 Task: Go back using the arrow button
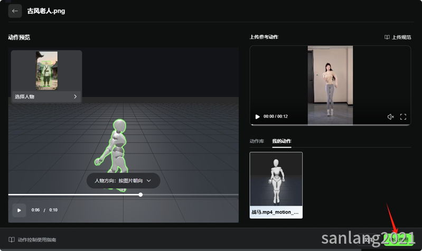pos(15,11)
